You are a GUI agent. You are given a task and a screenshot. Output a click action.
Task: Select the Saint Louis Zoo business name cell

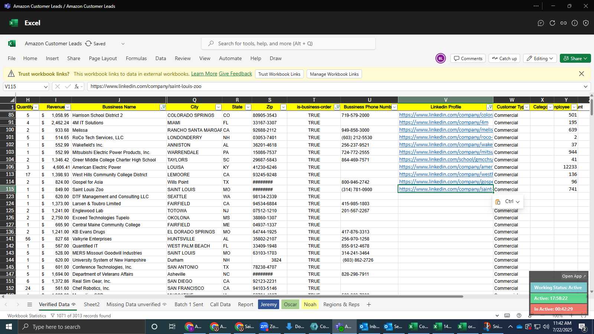pos(119,189)
